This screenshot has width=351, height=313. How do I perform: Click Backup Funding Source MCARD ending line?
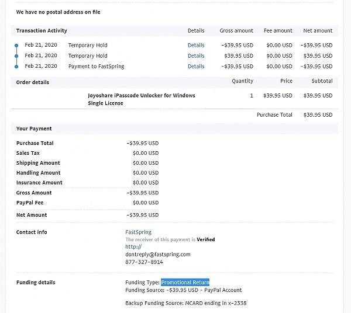point(186,303)
